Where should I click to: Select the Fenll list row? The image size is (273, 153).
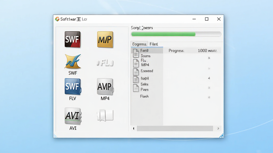point(147,50)
